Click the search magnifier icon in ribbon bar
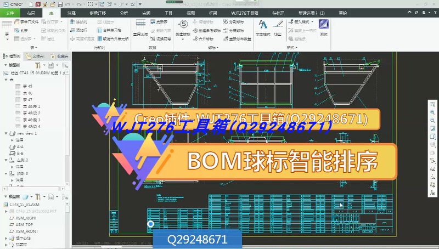 tap(417, 13)
